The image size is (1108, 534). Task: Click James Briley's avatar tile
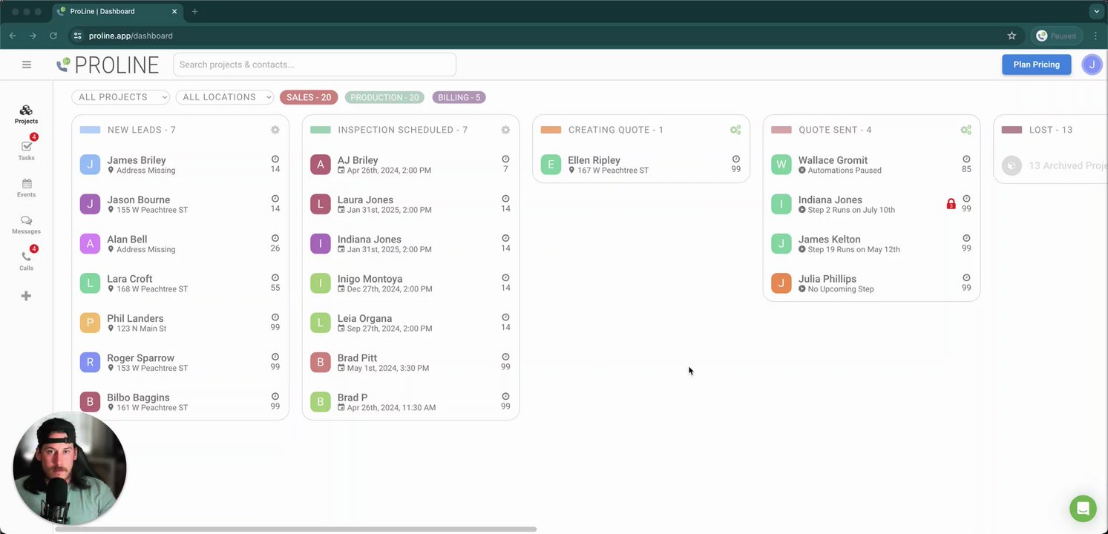click(x=90, y=165)
